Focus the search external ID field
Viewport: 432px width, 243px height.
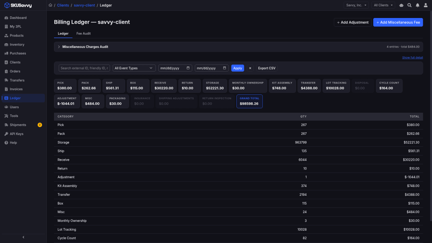pyautogui.click(x=84, y=68)
